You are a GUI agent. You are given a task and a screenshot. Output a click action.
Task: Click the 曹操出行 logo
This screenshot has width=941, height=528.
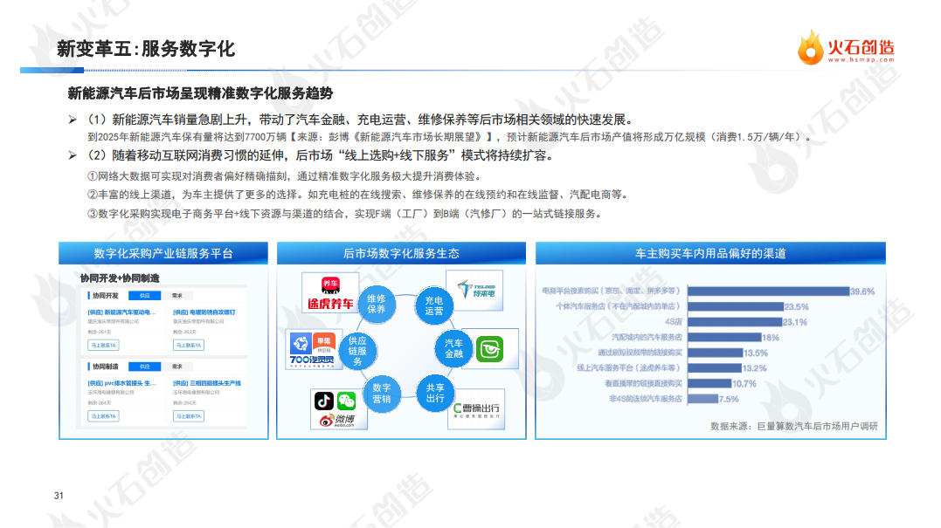point(476,410)
